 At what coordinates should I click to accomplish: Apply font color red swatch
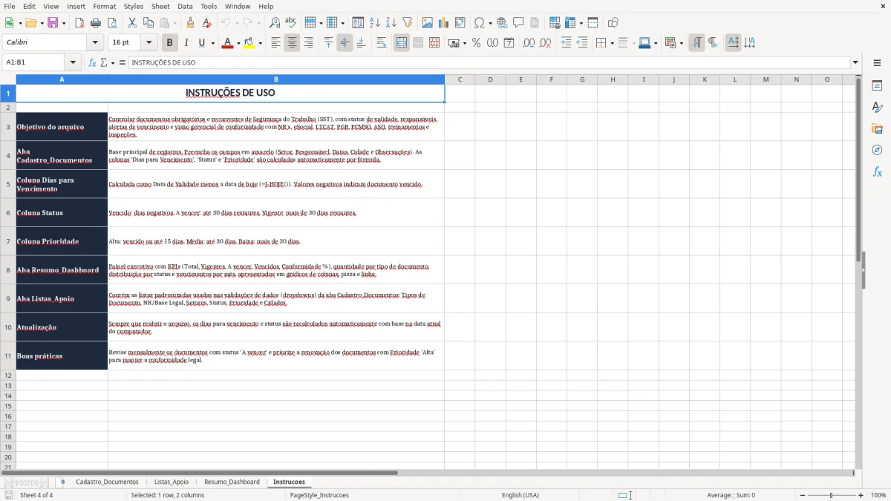227,43
